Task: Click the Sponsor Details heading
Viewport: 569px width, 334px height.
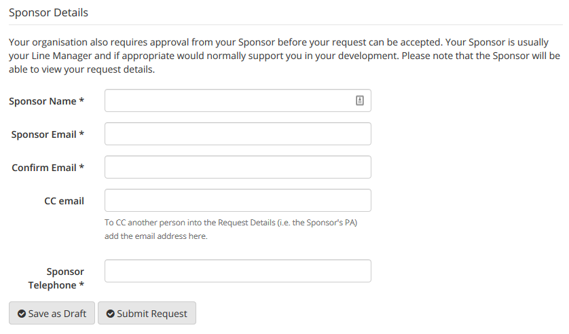Action: [49, 13]
